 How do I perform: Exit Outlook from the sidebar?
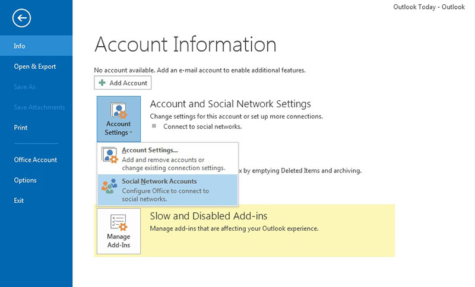point(36,200)
